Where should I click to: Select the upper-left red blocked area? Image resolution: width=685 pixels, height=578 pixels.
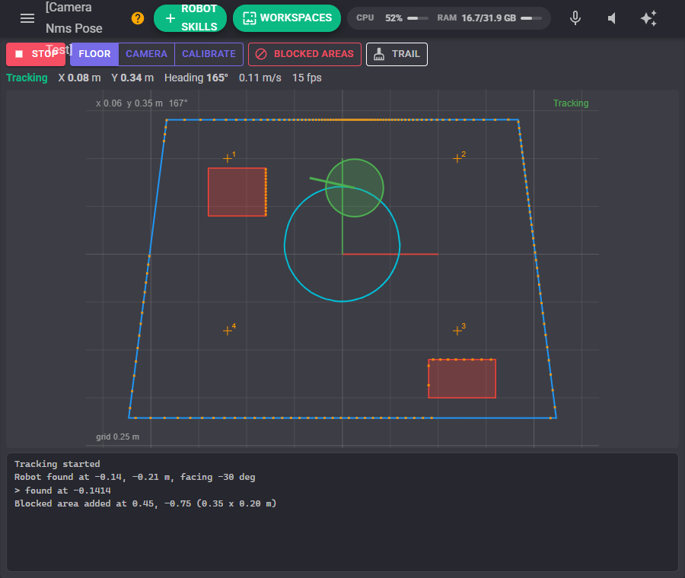(x=237, y=192)
